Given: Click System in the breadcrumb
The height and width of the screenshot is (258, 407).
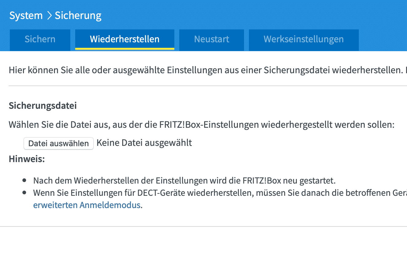Looking at the screenshot, I should (x=26, y=16).
